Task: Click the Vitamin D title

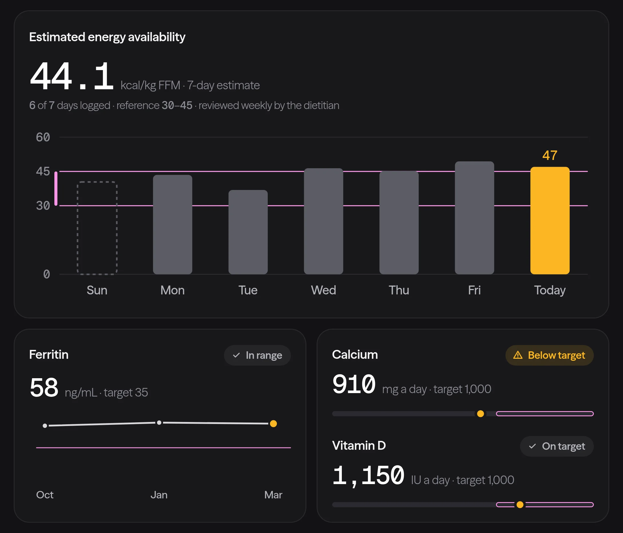Action: [359, 445]
